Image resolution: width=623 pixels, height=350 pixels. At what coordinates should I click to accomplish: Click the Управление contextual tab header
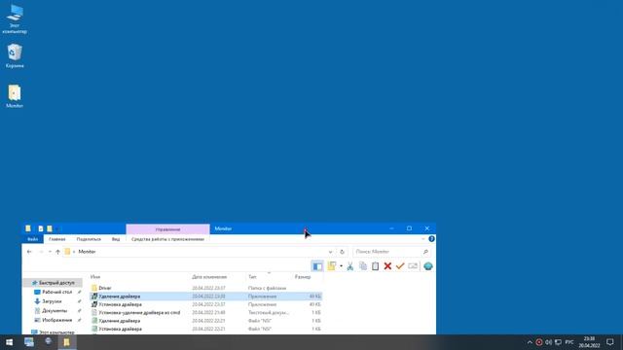click(x=167, y=229)
